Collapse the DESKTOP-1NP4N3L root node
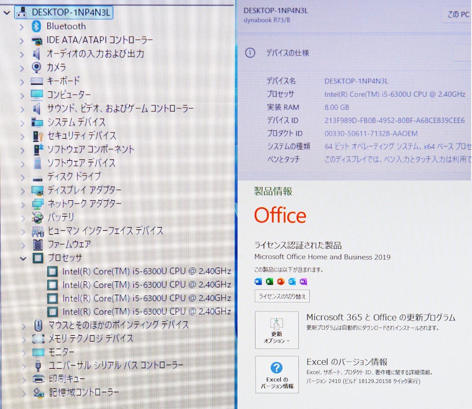Viewport: 472px width, 409px height. pos(7,13)
